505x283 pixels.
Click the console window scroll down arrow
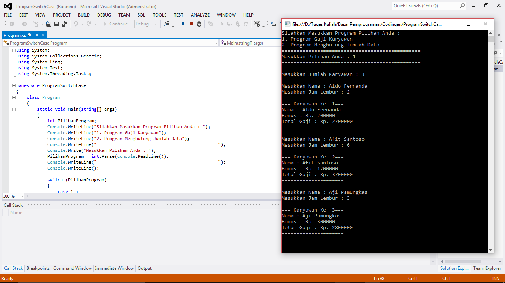pyautogui.click(x=491, y=249)
